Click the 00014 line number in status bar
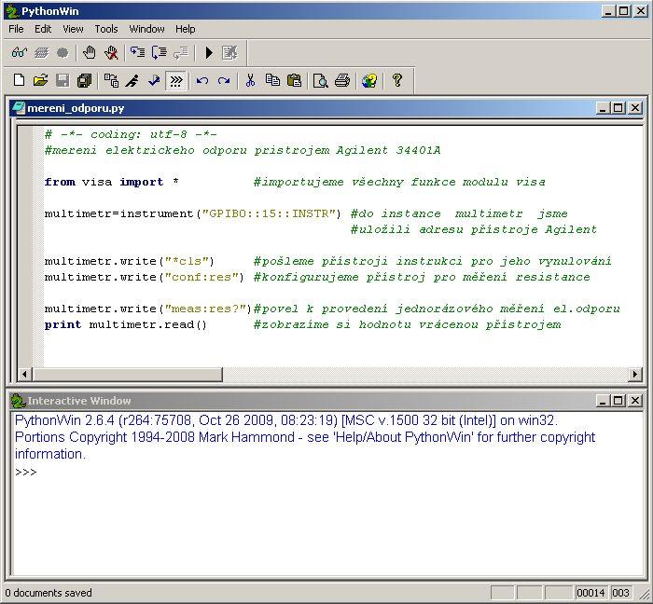The height and width of the screenshot is (604, 653). point(590,593)
